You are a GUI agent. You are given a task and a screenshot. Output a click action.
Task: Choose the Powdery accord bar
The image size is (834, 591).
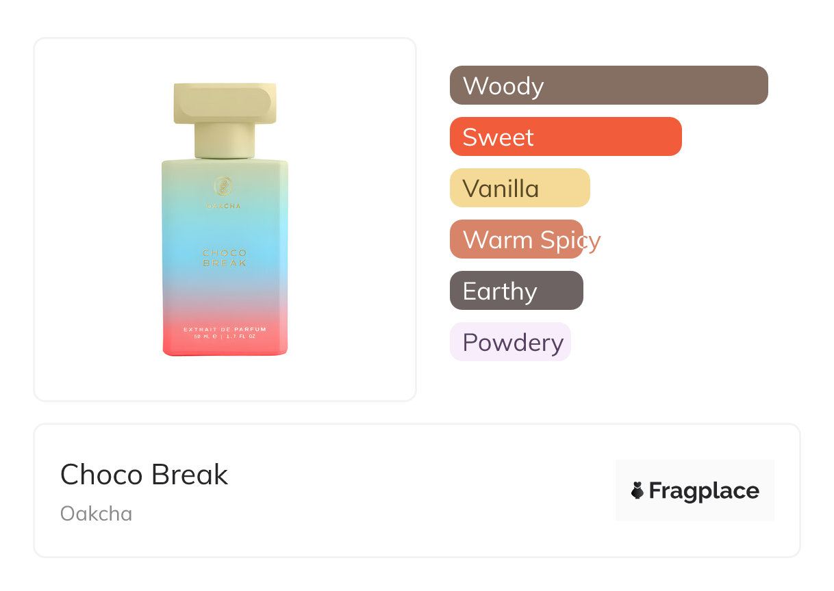pos(510,342)
